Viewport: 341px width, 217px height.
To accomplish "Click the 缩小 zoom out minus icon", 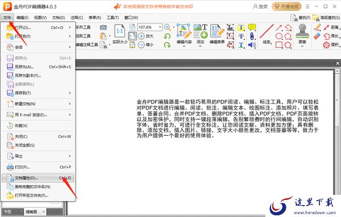I will click(142, 45).
